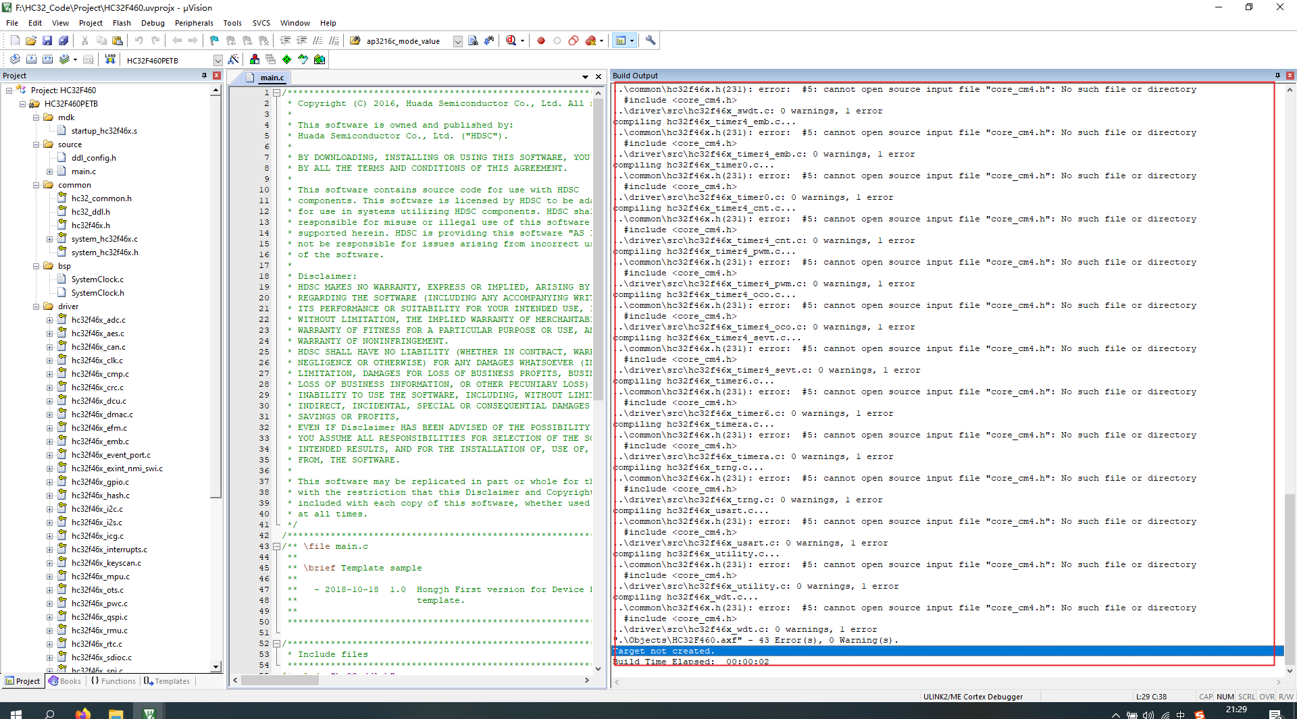The image size is (1297, 719).
Task: Open Configuration with the wrench icon
Action: pos(651,41)
